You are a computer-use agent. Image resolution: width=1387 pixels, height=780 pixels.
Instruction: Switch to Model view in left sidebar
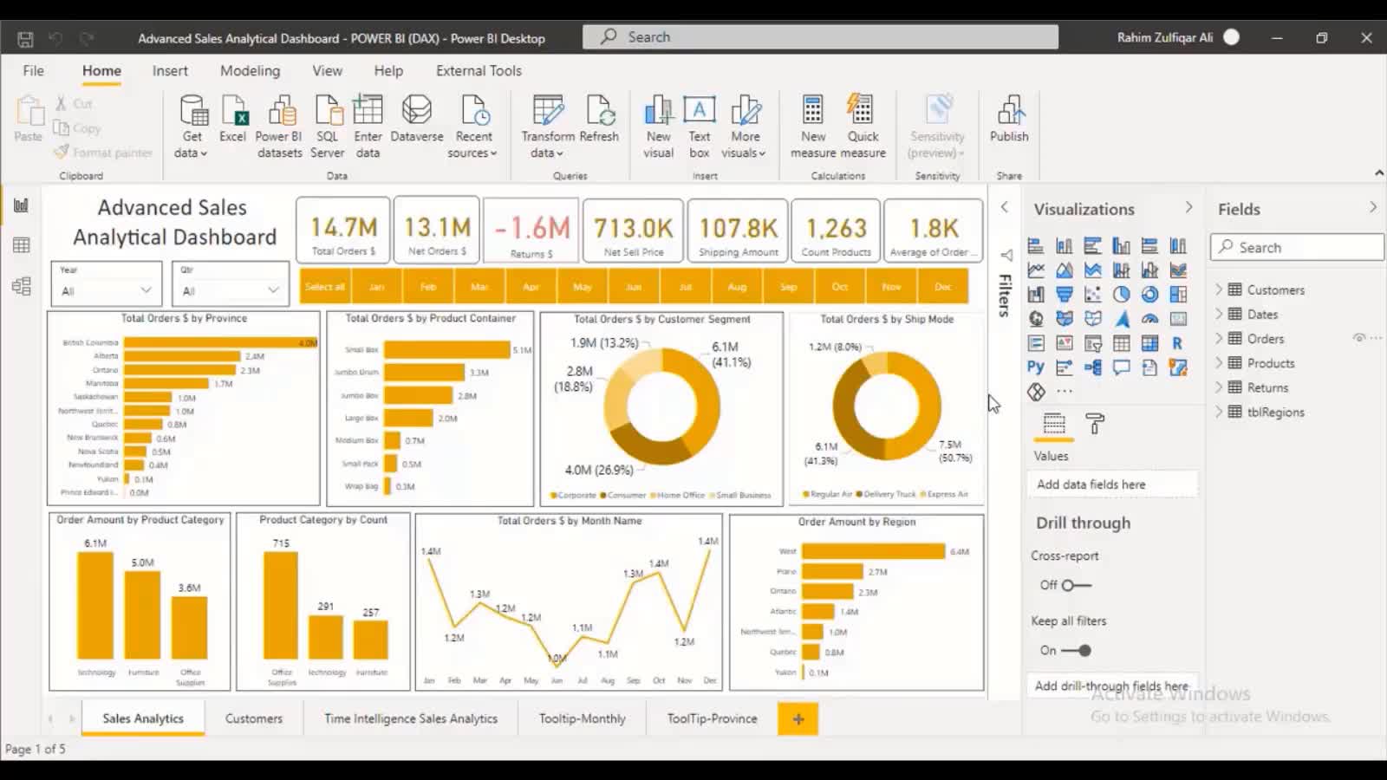coord(22,286)
